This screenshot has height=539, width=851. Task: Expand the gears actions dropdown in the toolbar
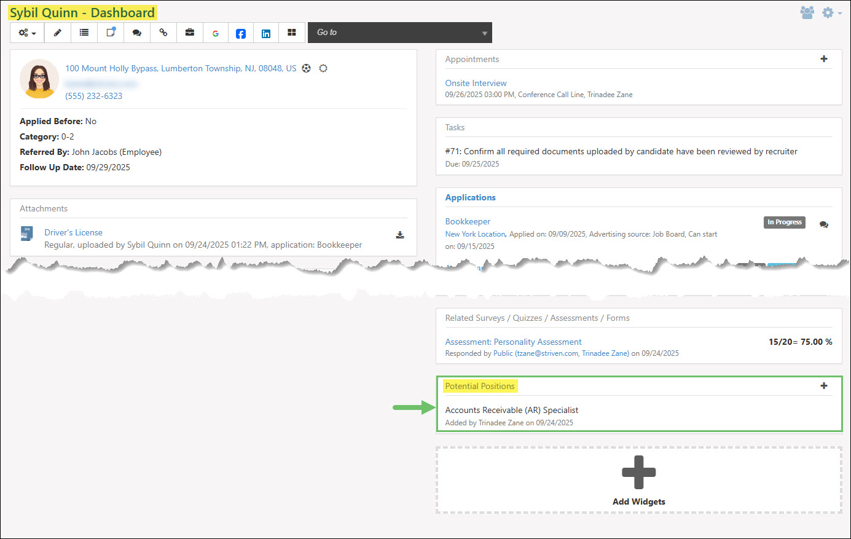[x=26, y=33]
